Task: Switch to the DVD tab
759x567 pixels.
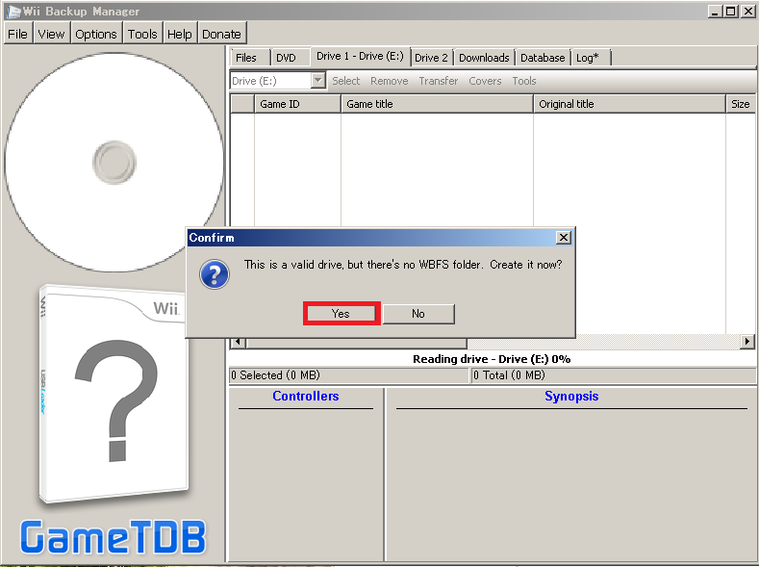Action: [290, 58]
